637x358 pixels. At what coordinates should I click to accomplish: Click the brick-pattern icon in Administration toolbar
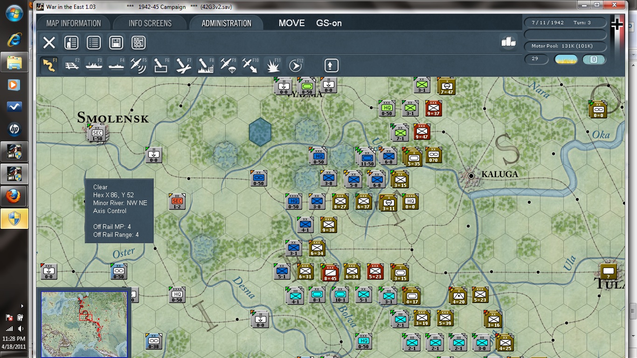[138, 43]
